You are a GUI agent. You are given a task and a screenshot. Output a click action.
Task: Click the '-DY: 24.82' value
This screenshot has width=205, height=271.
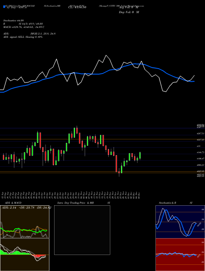tap(43, 208)
